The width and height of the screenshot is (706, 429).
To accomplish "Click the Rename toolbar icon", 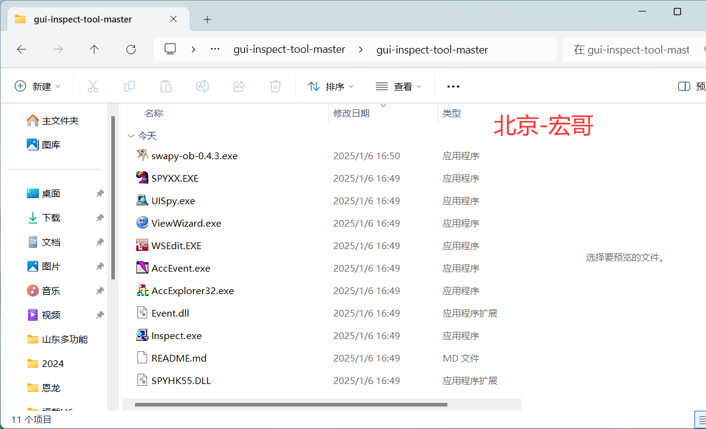I will point(202,86).
